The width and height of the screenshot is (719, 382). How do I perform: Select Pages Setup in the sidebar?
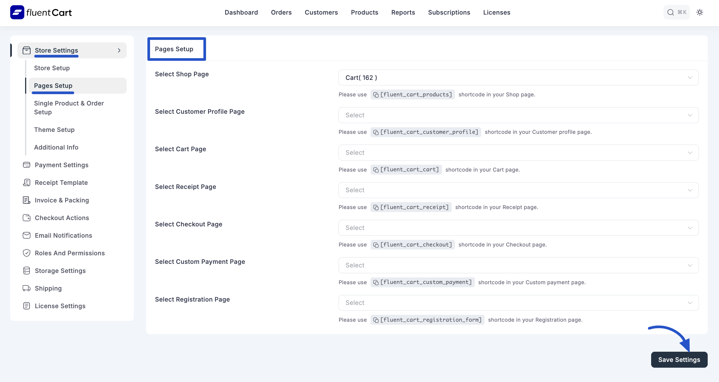(x=78, y=86)
